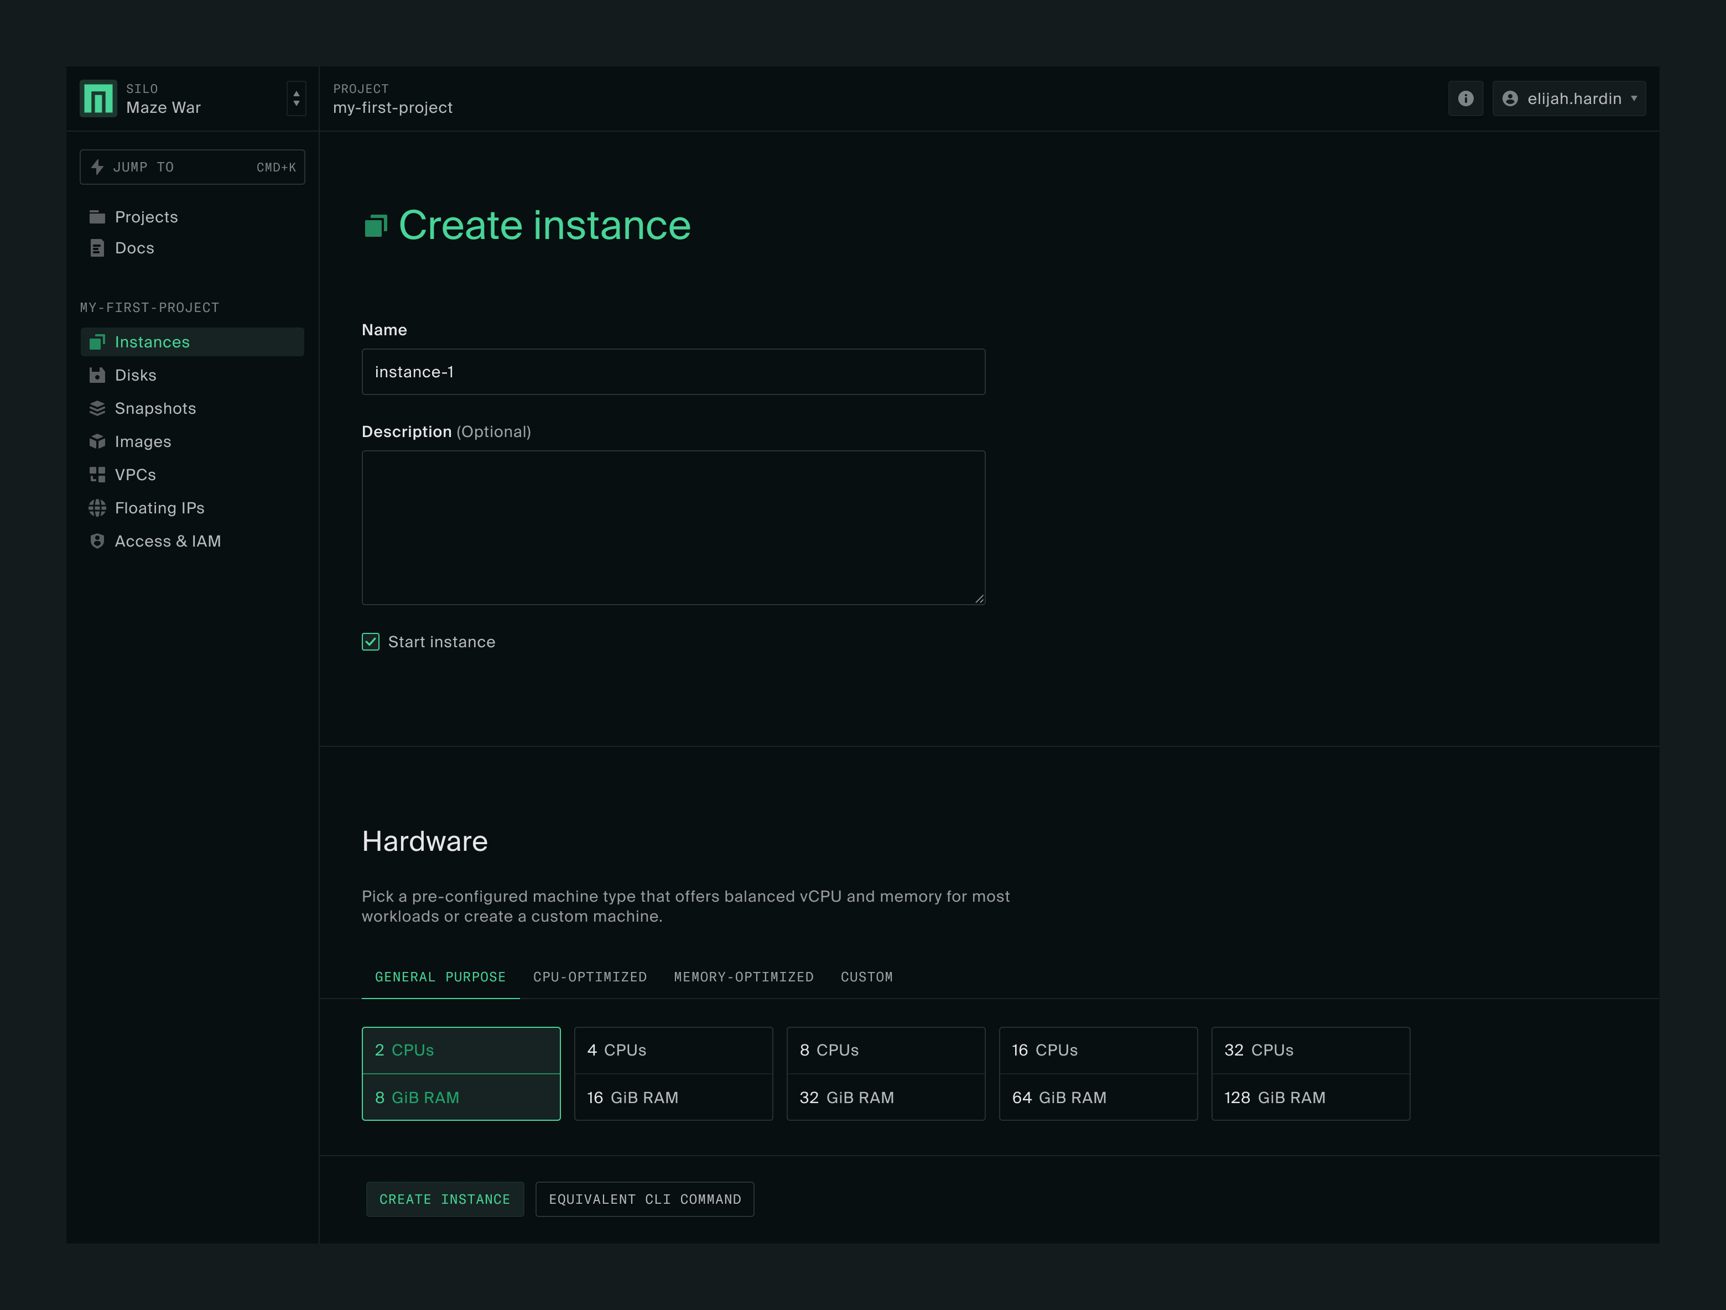The height and width of the screenshot is (1310, 1726).
Task: Open JUMP TO command palette
Action: tap(193, 168)
